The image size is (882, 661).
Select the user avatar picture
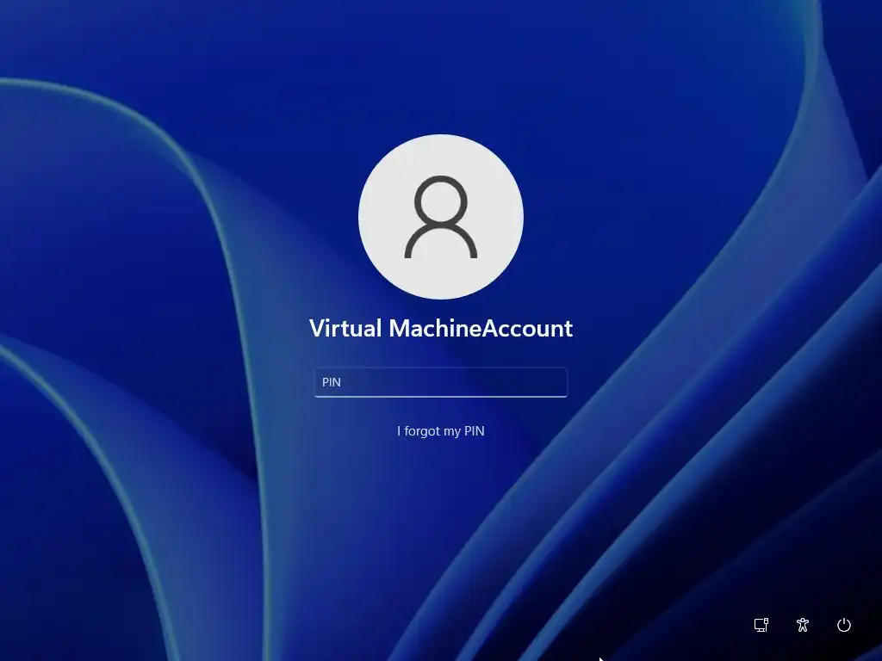[441, 216]
